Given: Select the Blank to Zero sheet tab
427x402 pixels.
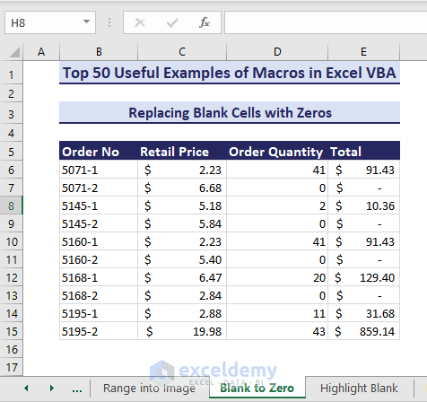Looking at the screenshot, I should [x=257, y=389].
